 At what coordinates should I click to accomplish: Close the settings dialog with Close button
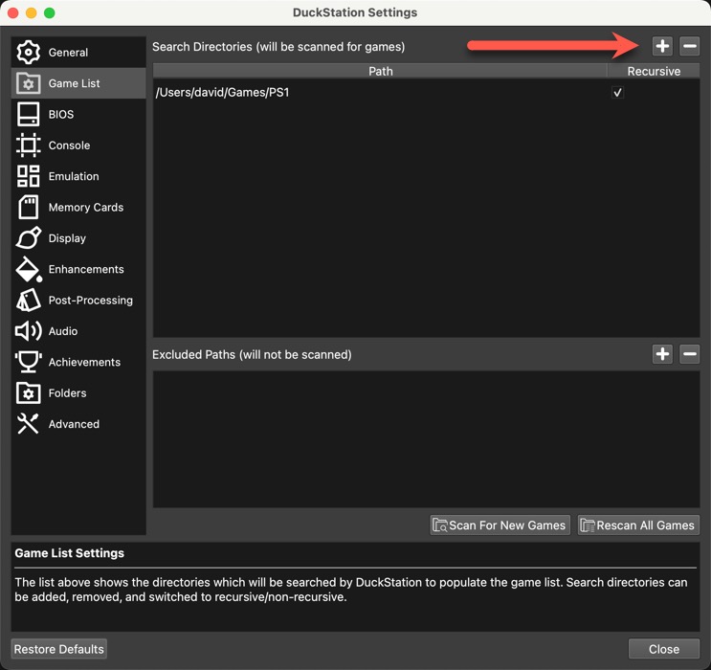tap(664, 649)
